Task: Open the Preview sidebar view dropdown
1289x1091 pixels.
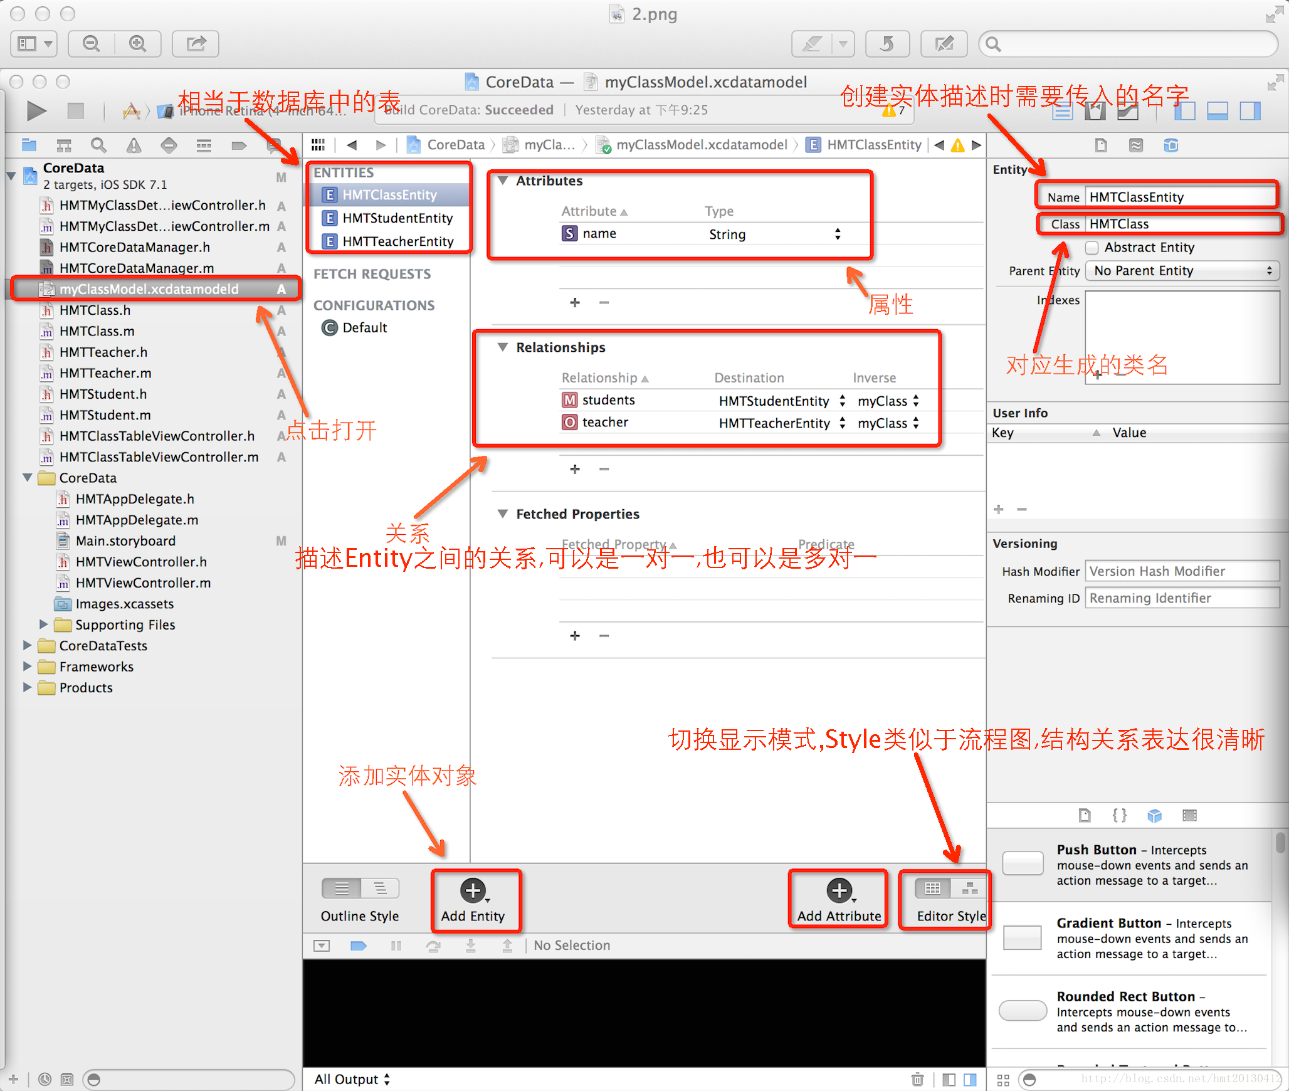Action: coord(34,44)
